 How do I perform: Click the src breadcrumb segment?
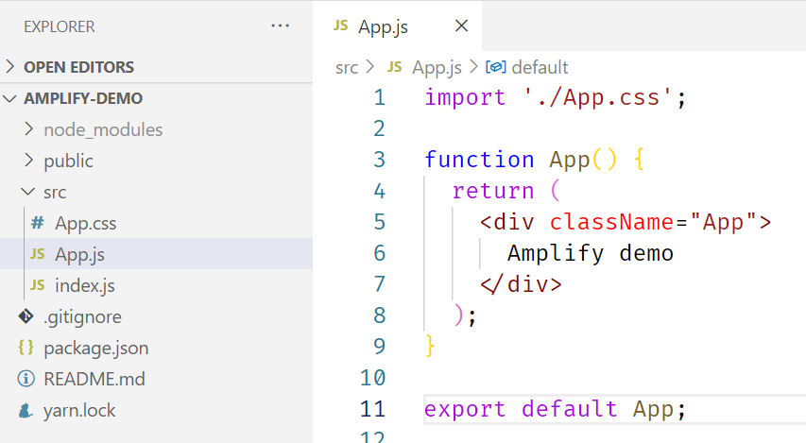point(347,67)
